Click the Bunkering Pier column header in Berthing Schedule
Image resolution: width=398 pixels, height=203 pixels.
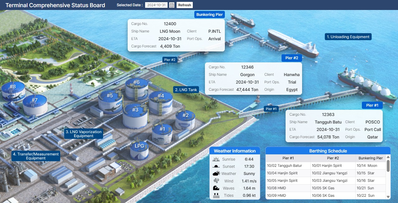[371, 158]
